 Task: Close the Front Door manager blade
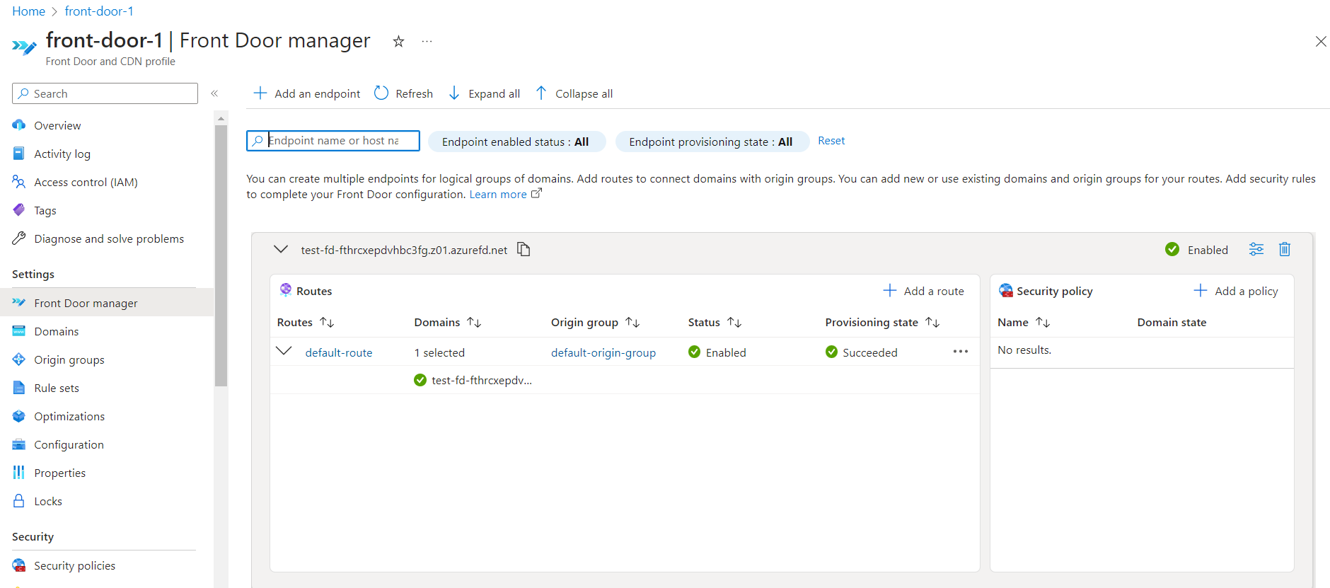(x=1321, y=42)
